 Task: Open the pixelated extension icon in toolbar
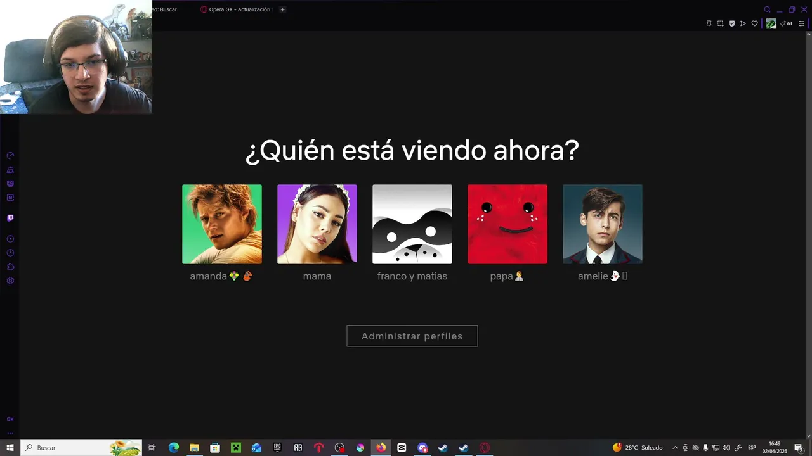click(x=771, y=23)
